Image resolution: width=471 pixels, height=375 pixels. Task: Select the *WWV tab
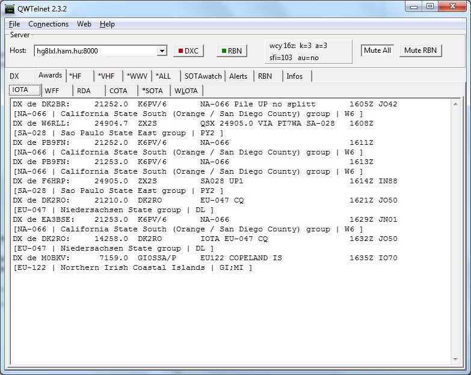[x=137, y=76]
